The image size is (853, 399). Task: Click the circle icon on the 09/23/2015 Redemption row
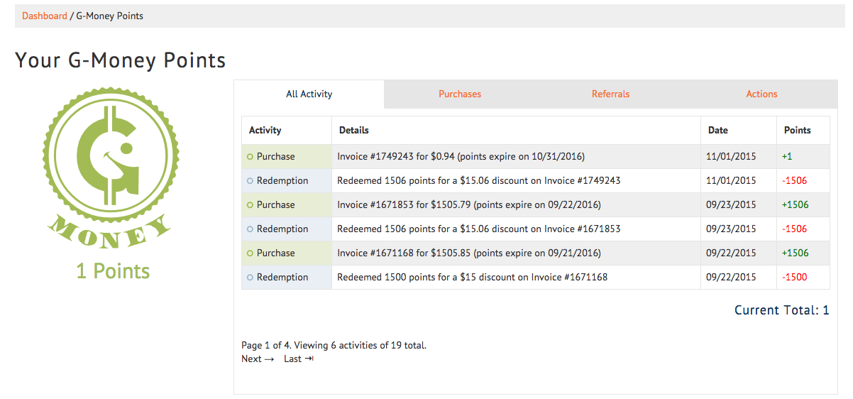click(250, 229)
